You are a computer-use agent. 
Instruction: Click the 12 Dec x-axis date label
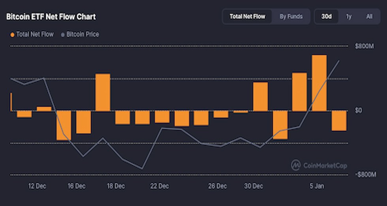pyautogui.click(x=38, y=186)
